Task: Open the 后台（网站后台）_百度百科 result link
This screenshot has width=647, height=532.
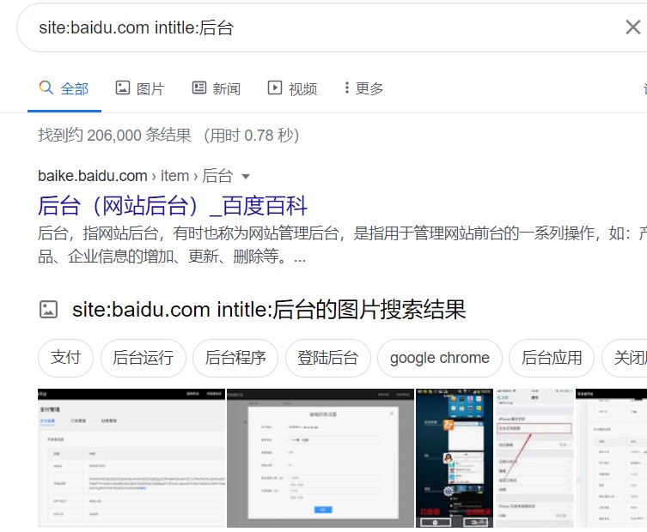Action: pyautogui.click(x=173, y=206)
